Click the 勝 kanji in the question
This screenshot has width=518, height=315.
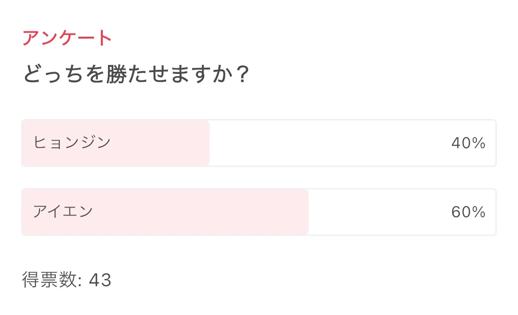pyautogui.click(x=116, y=75)
